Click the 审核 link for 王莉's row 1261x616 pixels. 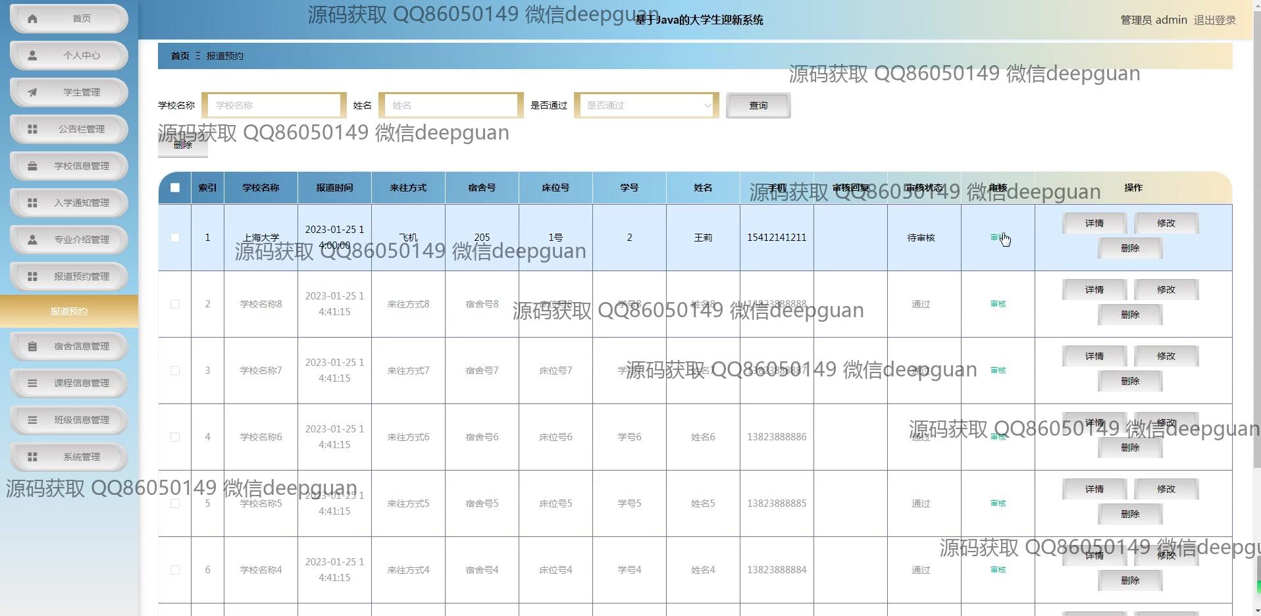tap(996, 238)
